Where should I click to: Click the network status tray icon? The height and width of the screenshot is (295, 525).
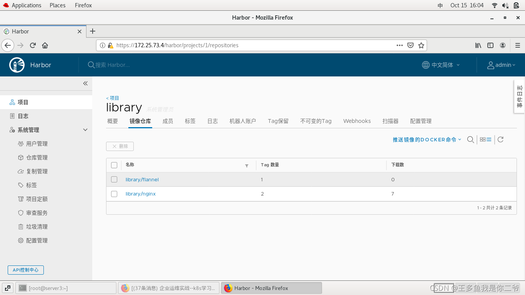point(495,5)
